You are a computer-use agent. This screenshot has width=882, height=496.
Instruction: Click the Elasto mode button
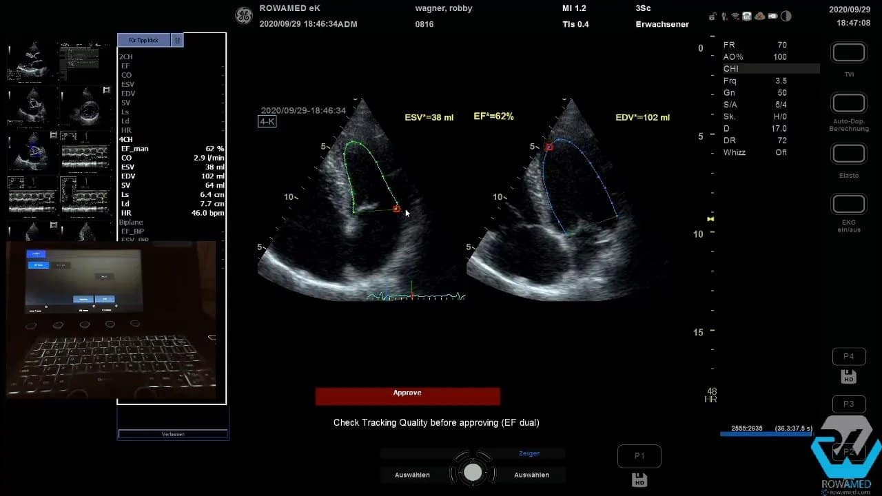pos(849,154)
